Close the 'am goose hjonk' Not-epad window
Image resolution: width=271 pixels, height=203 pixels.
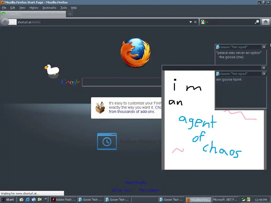[x=264, y=74]
